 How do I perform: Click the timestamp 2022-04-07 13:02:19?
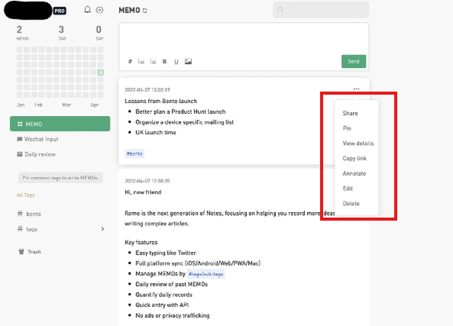click(147, 90)
